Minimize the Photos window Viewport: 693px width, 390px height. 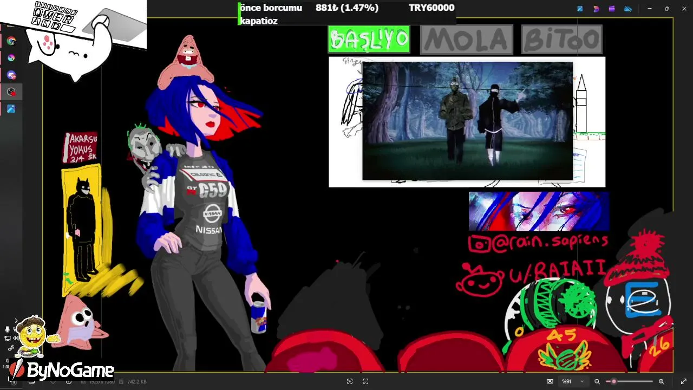tap(650, 9)
